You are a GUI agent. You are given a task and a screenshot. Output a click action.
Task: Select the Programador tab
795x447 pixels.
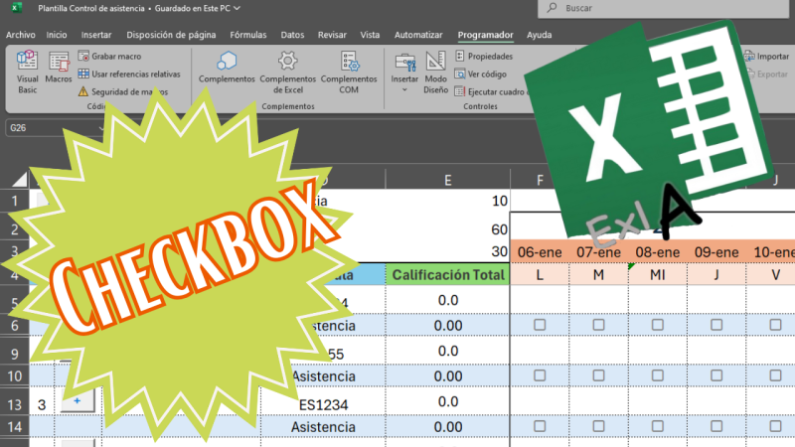point(485,35)
